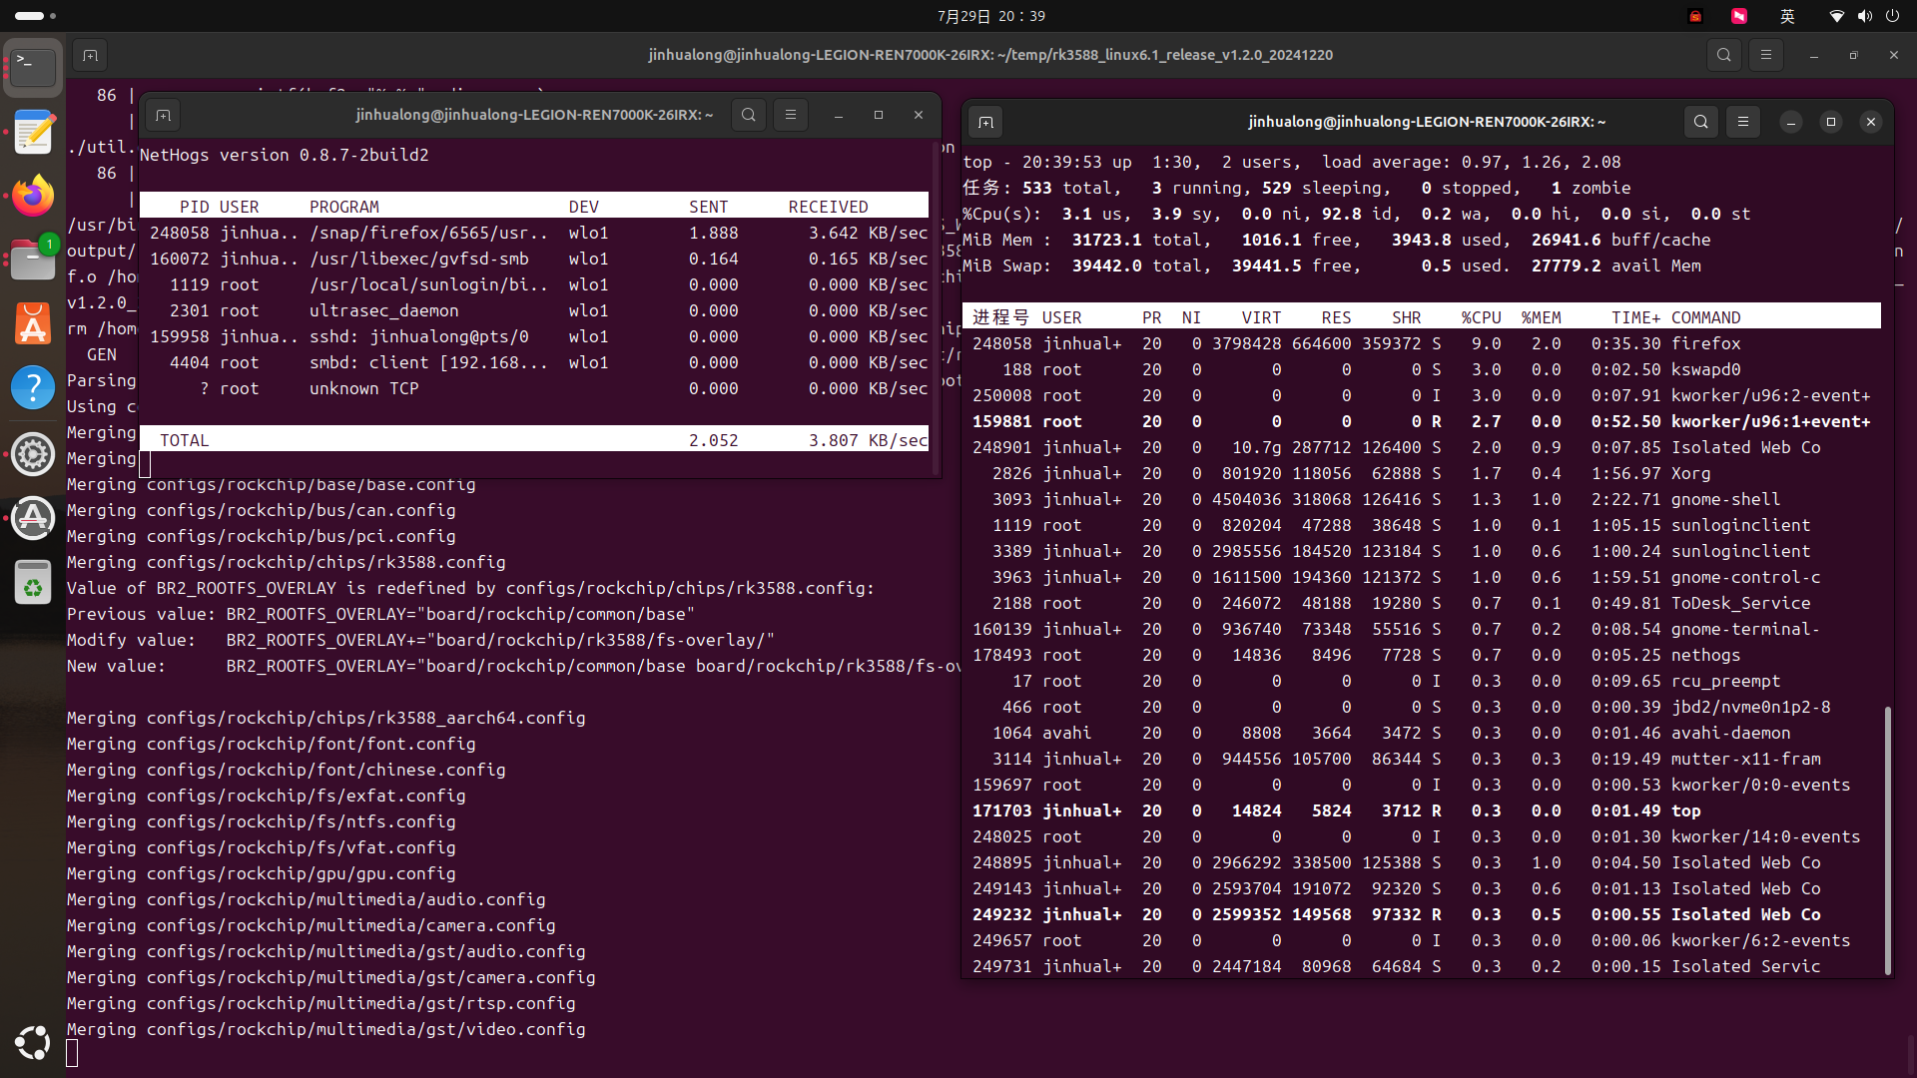Open Help from the dock

tap(33, 388)
